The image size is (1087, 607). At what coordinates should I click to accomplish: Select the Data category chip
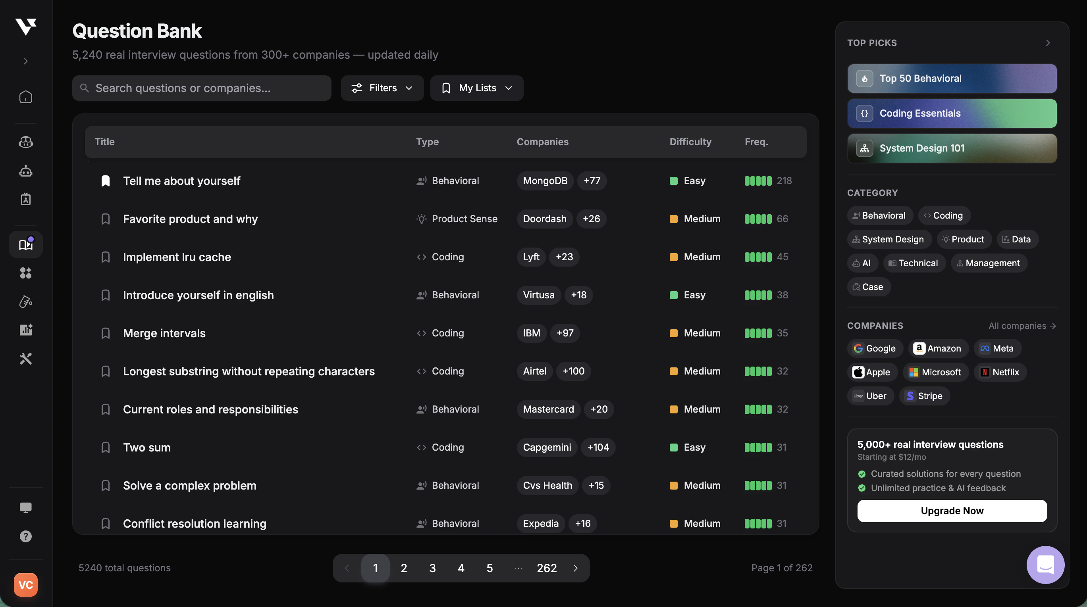[x=1017, y=239]
